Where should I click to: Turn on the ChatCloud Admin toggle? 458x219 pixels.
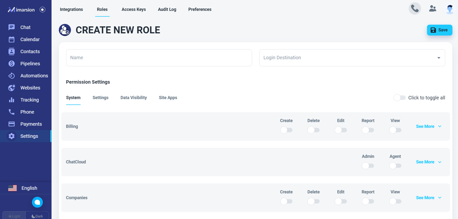point(368,166)
